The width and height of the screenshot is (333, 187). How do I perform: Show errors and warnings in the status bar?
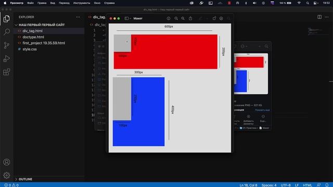(11, 185)
